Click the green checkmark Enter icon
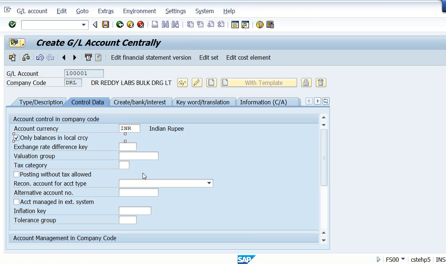446x264 pixels. pyautogui.click(x=12, y=25)
